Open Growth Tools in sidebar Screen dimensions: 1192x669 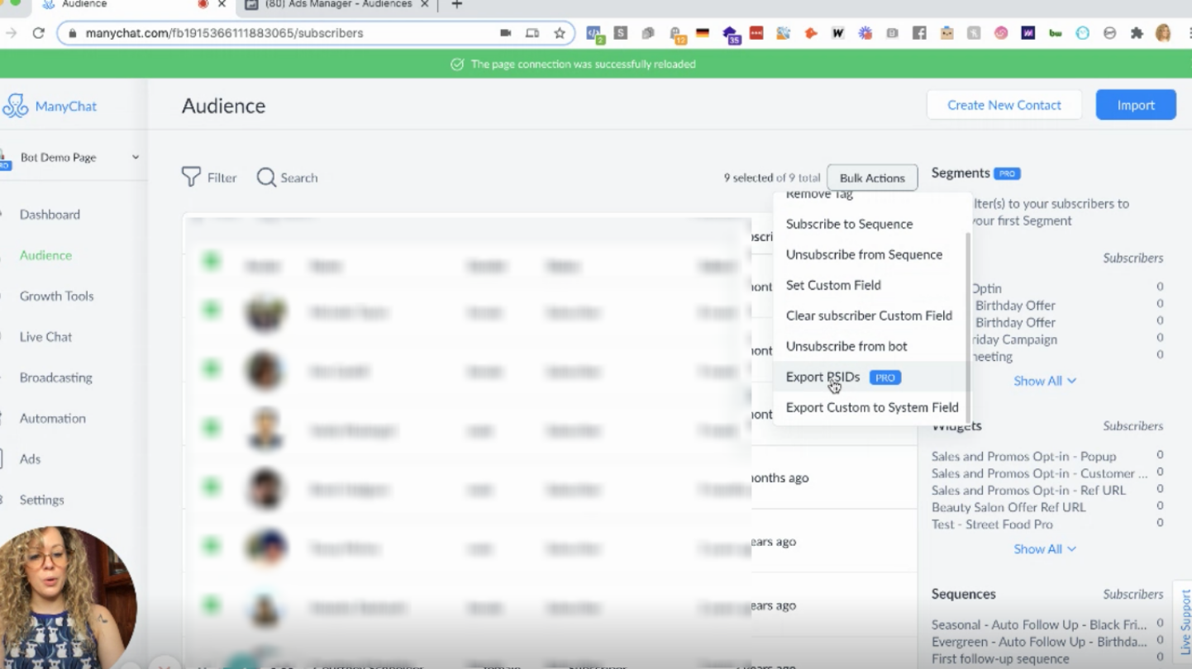(x=56, y=296)
